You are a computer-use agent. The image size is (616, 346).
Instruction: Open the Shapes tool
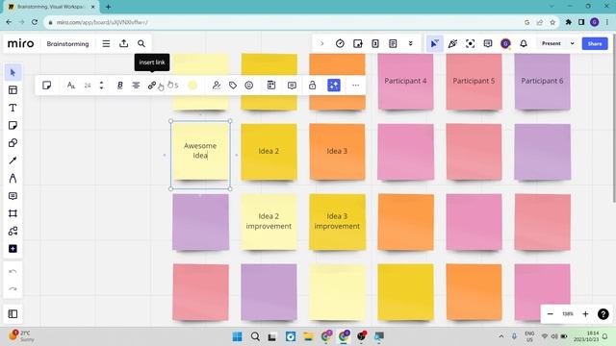point(13,143)
